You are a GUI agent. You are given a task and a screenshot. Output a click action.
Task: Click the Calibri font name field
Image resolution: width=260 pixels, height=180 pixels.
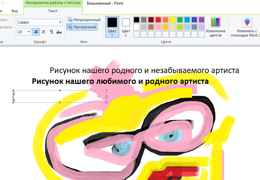pos(38,22)
